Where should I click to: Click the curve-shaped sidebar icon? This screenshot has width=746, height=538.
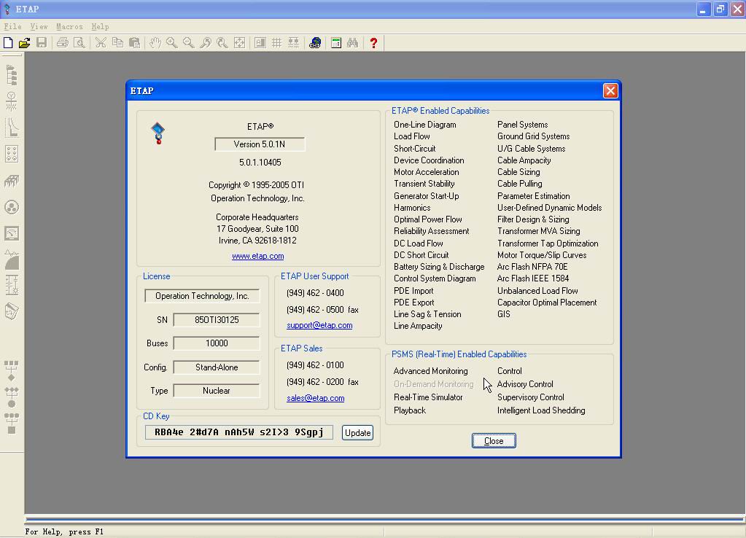pyautogui.click(x=12, y=128)
